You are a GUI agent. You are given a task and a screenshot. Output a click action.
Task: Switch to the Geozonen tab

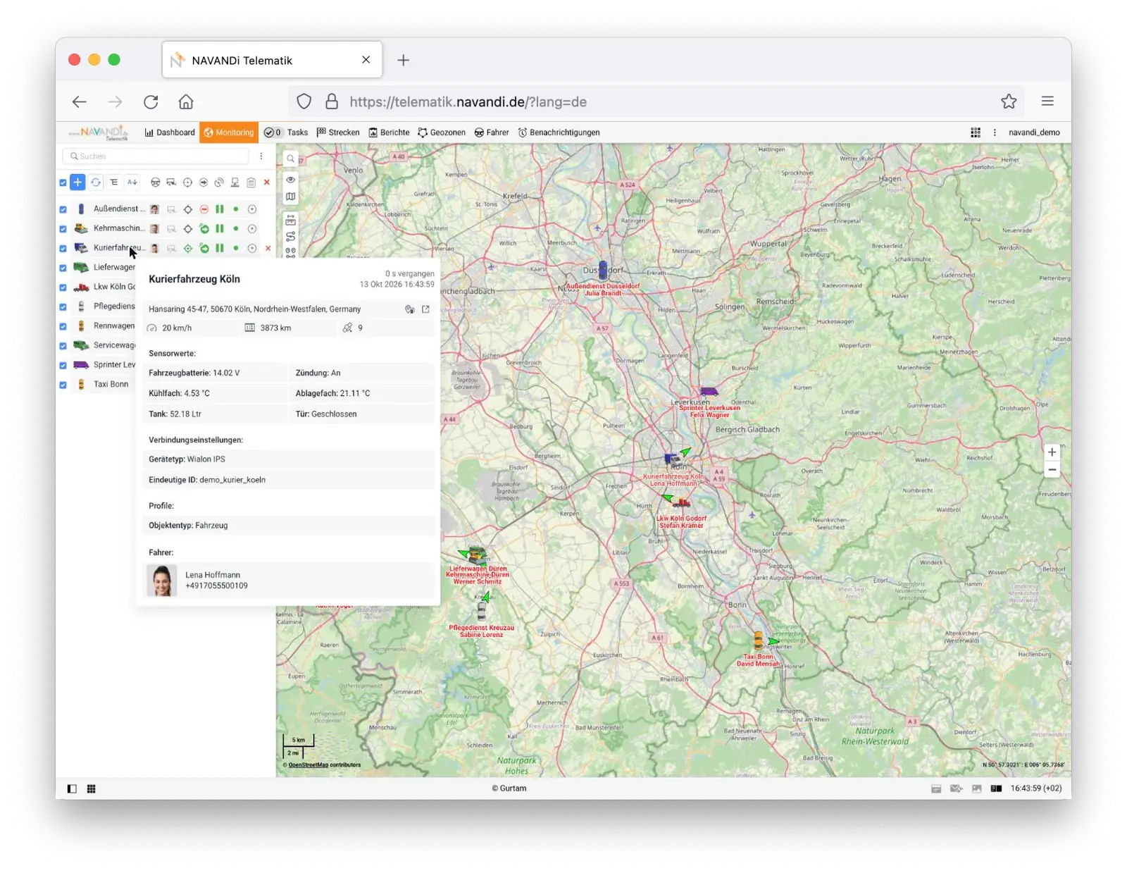[442, 132]
